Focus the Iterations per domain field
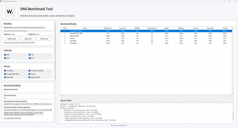This screenshot has height=128, width=238. pos(28,92)
